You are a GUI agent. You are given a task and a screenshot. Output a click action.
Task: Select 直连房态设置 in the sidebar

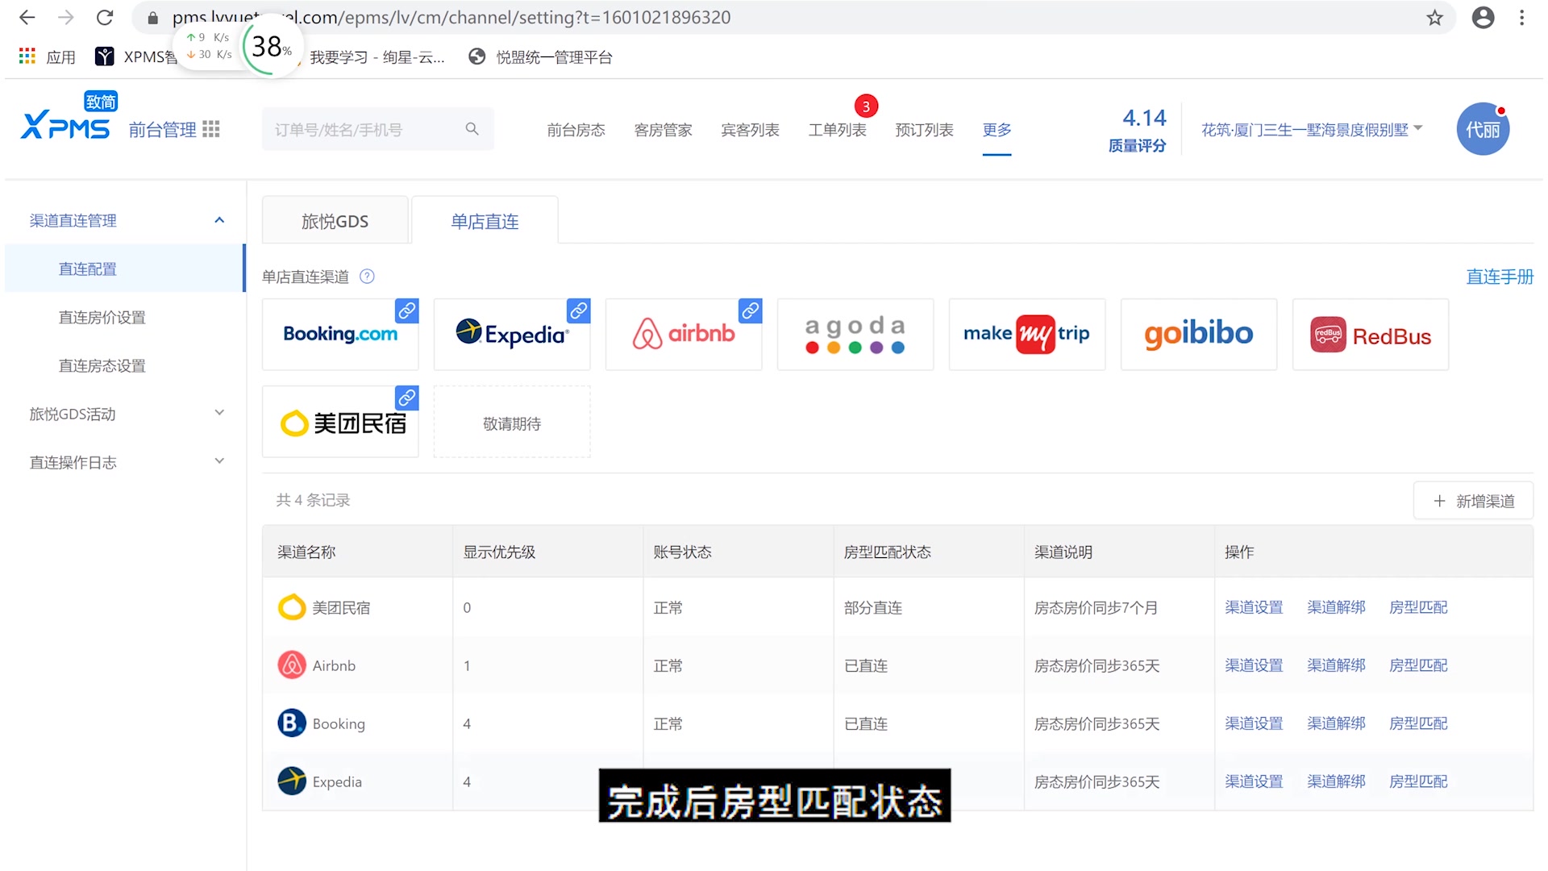102,365
